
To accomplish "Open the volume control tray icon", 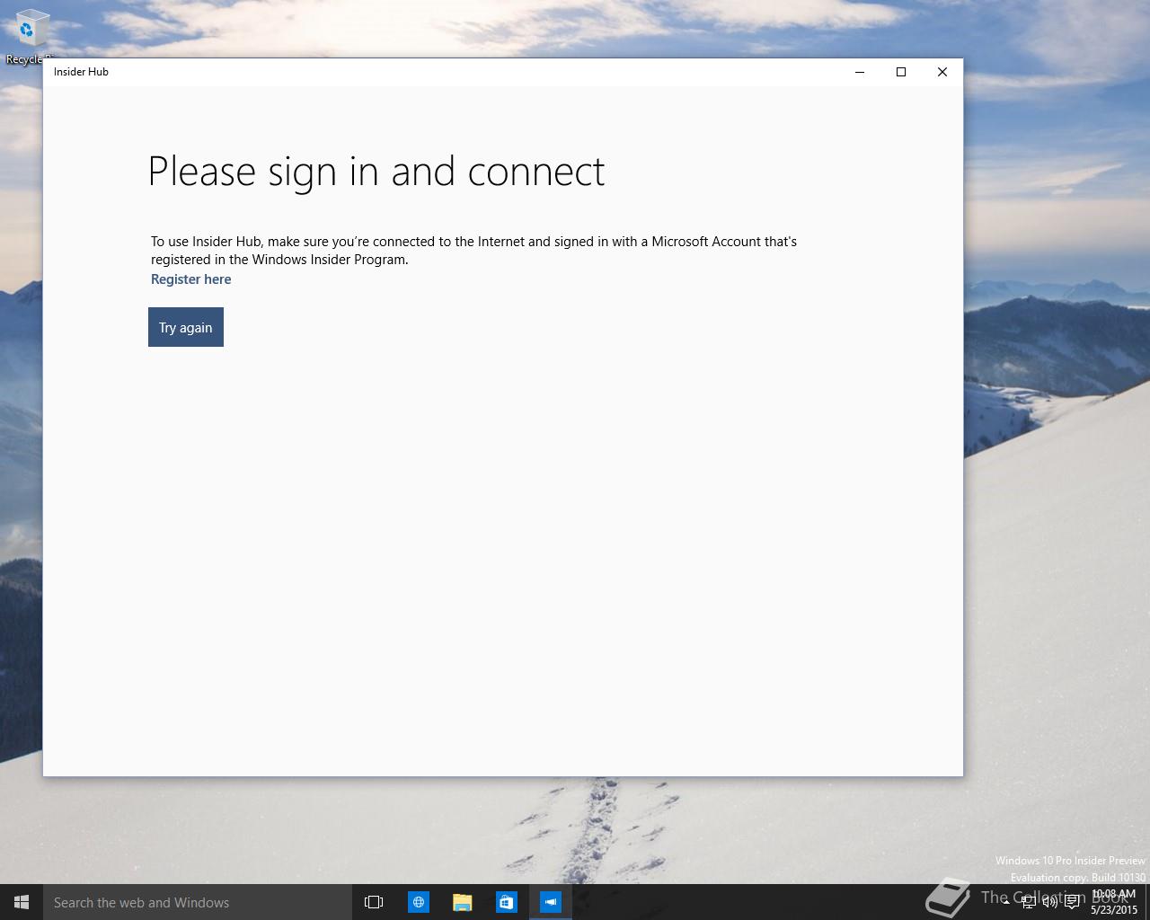I will click(1049, 902).
